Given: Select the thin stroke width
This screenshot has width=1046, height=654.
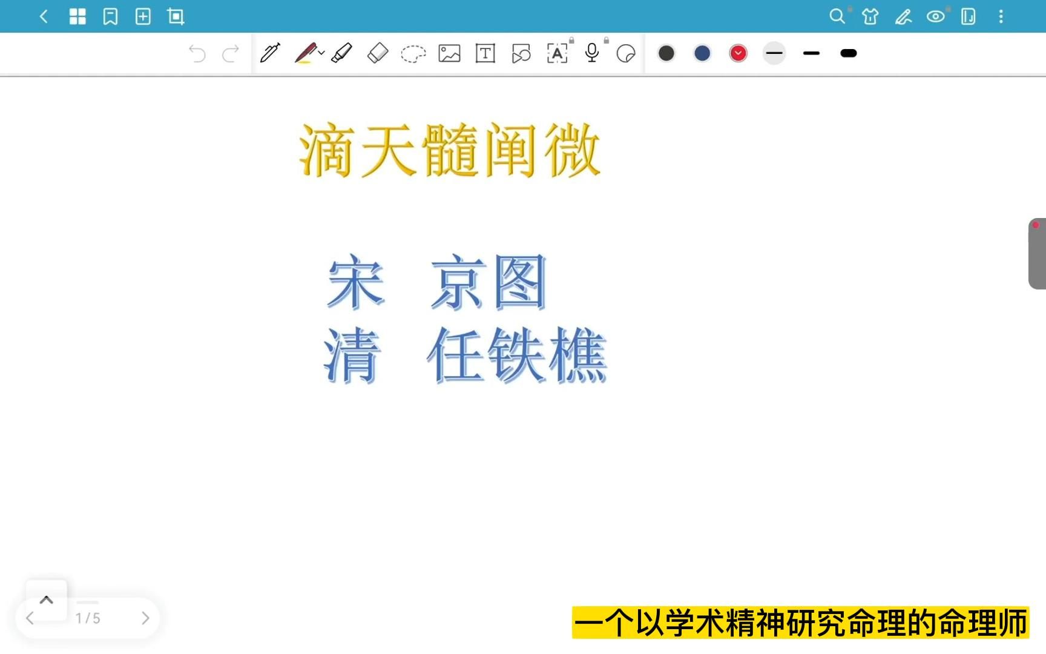Looking at the screenshot, I should [x=774, y=53].
